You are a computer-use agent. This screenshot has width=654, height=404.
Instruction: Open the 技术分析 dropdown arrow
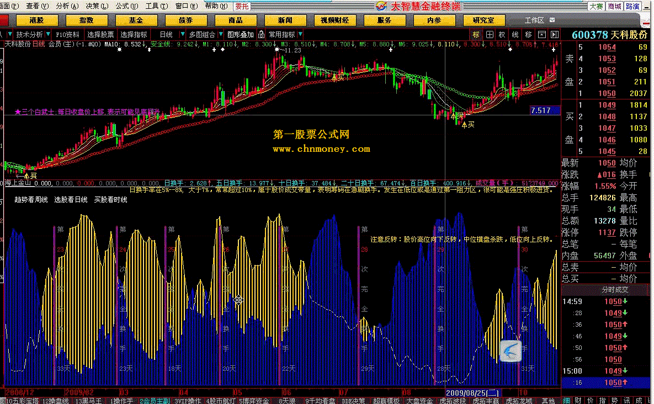[48, 34]
